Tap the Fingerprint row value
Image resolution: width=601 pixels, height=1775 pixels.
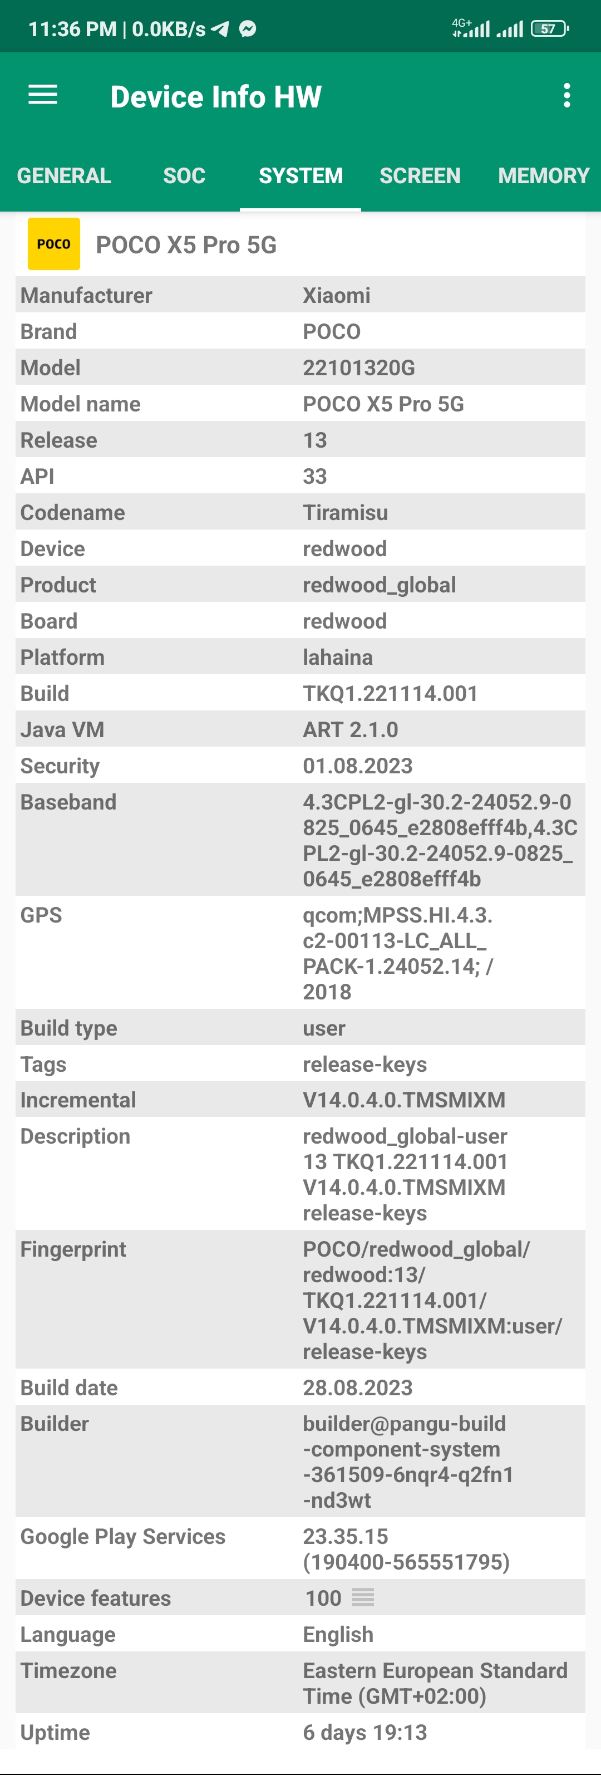pyautogui.click(x=432, y=1300)
